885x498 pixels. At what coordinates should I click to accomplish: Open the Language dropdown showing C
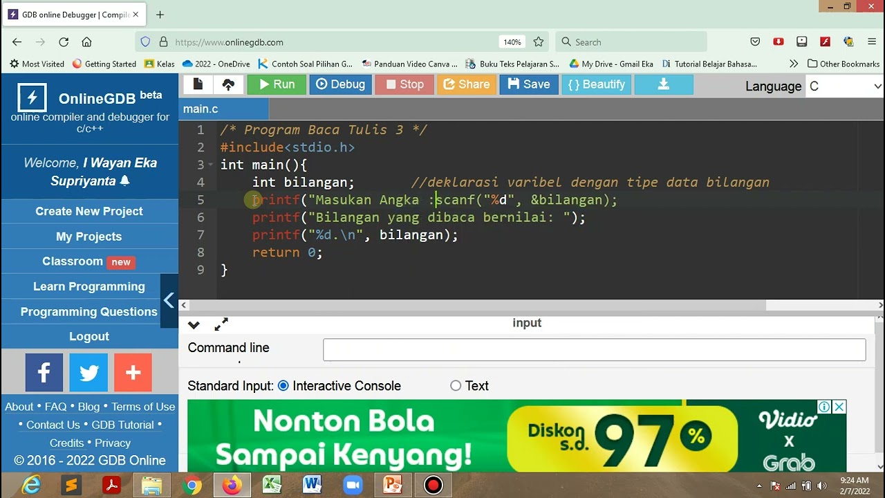click(845, 86)
